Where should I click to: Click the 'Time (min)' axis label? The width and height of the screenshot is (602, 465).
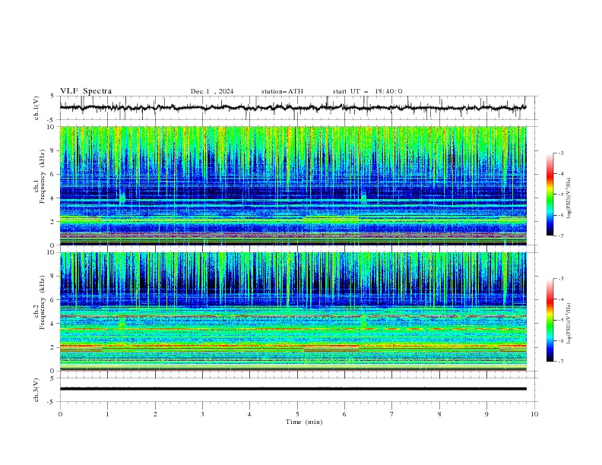(x=304, y=422)
